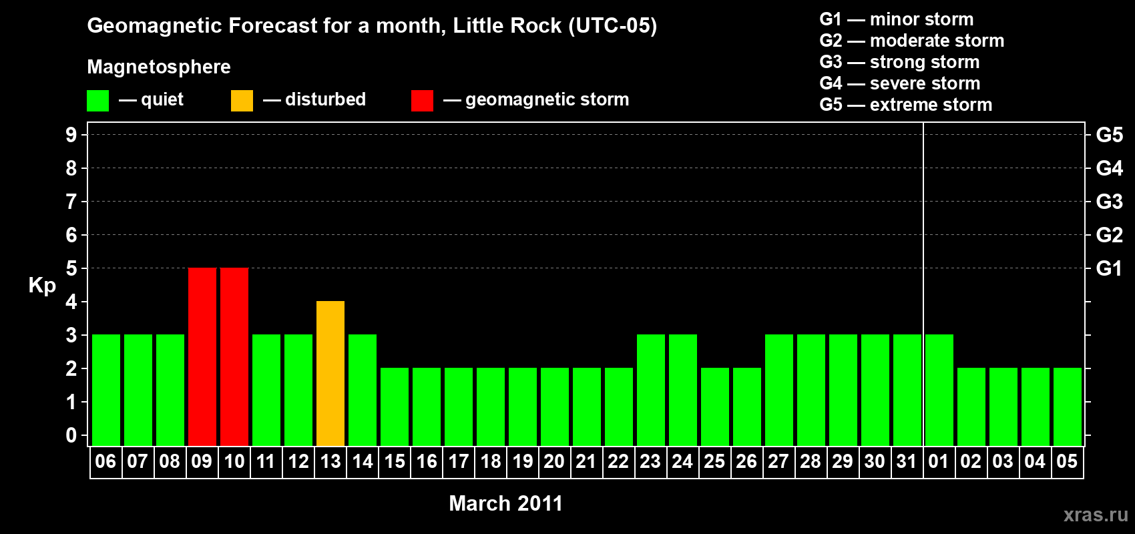Screen dimensions: 1135x534
Task: Select the orange bar for March 13
Action: 330,373
